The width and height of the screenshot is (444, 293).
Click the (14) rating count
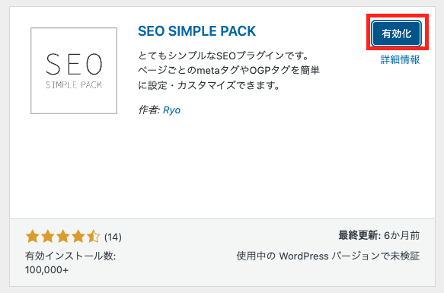pos(113,237)
